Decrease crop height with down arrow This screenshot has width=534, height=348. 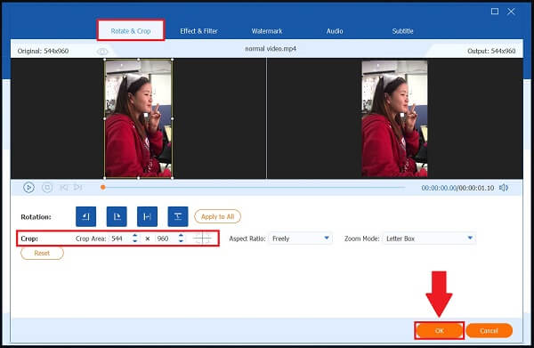point(181,241)
